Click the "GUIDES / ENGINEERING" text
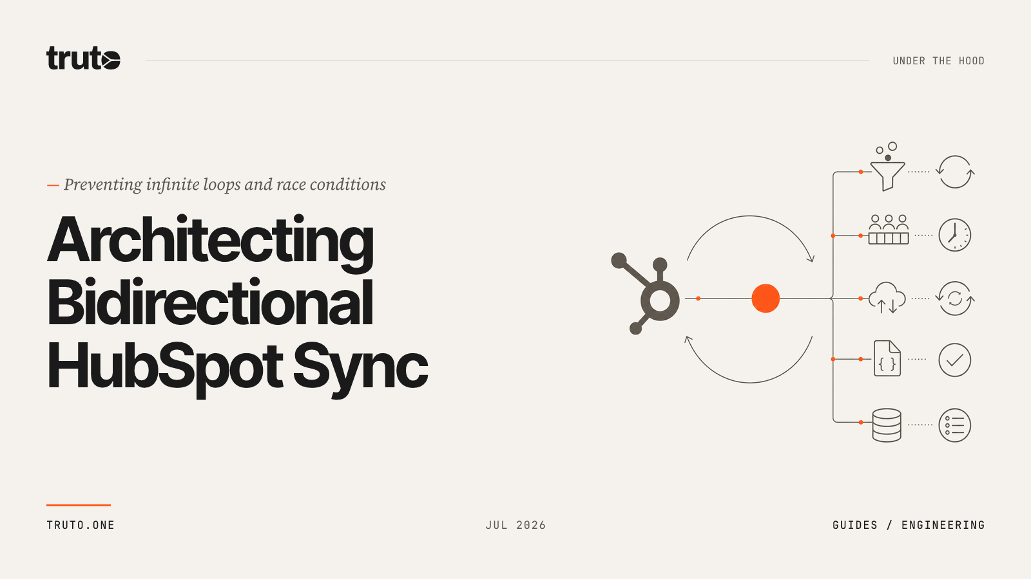Screen dimensions: 1031x579 909,525
